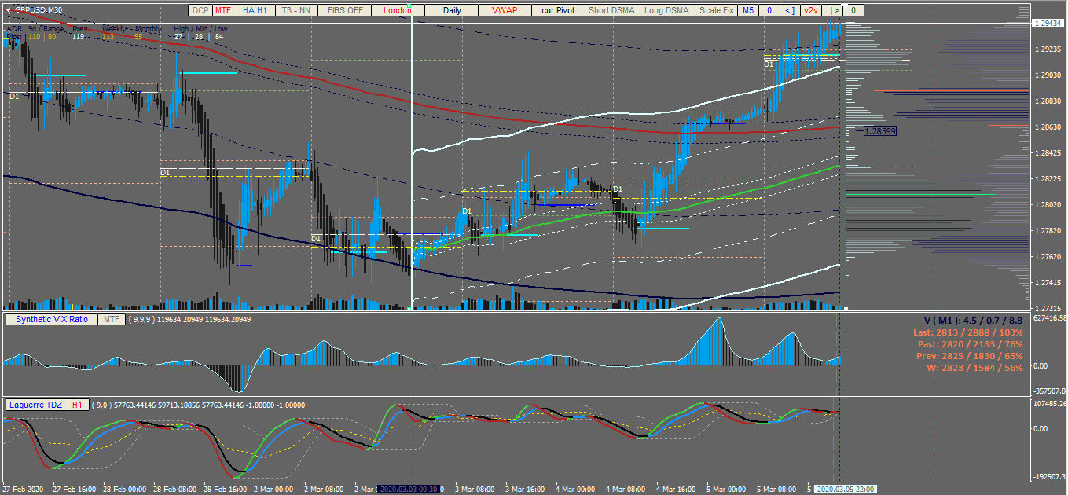Click the v2v button

pos(811,10)
